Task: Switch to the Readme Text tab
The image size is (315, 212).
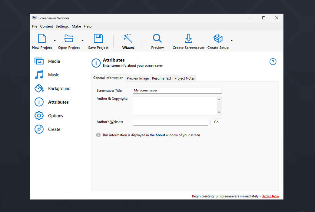Action: (x=161, y=78)
